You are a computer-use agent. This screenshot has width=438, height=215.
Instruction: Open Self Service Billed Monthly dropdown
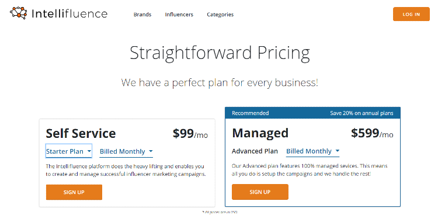point(126,151)
